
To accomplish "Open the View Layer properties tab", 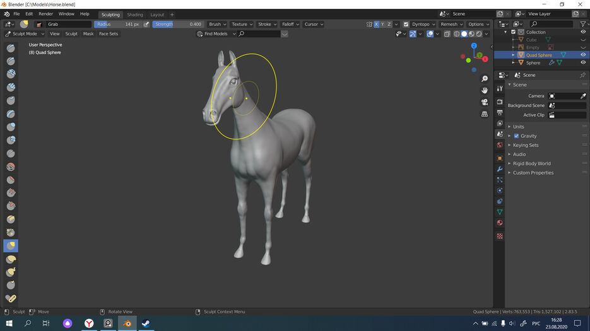I will point(500,123).
